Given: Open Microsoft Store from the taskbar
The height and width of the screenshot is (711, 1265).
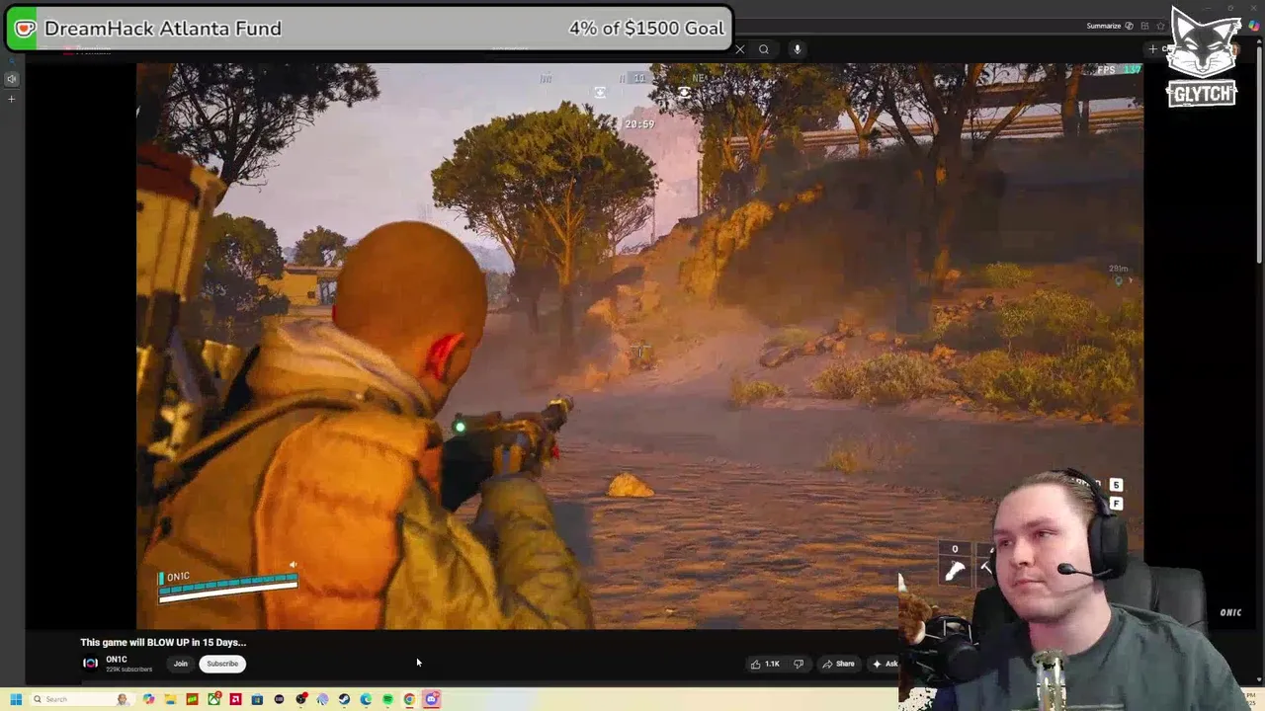Looking at the screenshot, I should click(257, 699).
